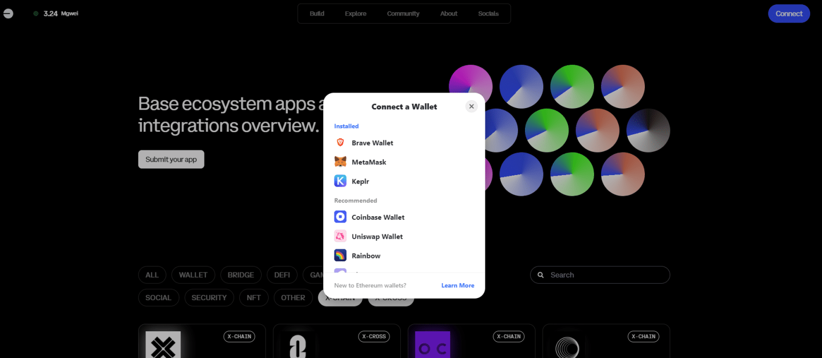Select the WALLET category filter

click(x=193, y=275)
